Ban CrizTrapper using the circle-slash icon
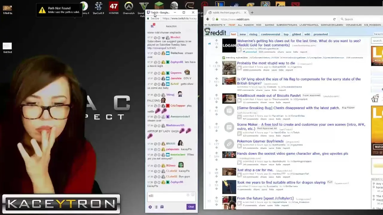Screen dimensions: 383x215 [x=155, y=106]
